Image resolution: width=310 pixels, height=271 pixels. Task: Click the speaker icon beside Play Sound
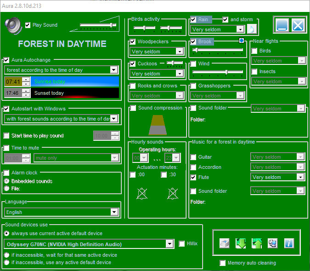(14, 26)
